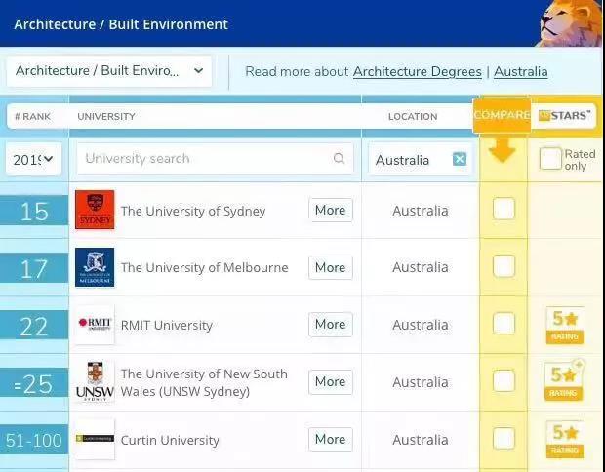This screenshot has width=605, height=472.
Task: Open the Architecture / Built Environment subject dropdown
Action: coord(109,71)
